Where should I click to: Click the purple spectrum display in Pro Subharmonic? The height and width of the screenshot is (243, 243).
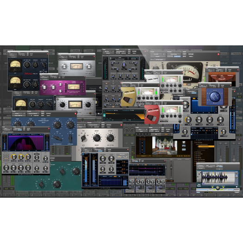(26, 143)
